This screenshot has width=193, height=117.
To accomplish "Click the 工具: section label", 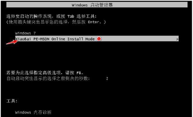I will tap(12, 101).
